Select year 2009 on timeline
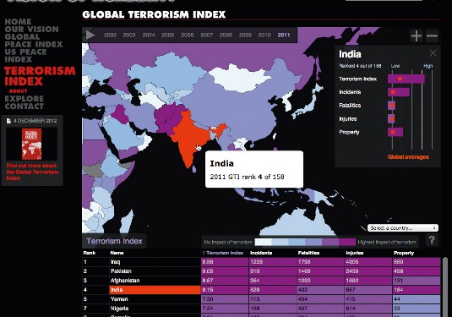This screenshot has height=317, width=452. pyautogui.click(x=245, y=35)
